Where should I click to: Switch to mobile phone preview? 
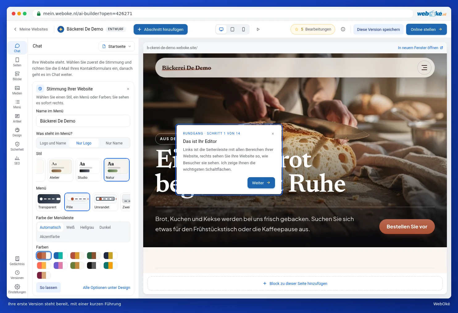(x=244, y=29)
